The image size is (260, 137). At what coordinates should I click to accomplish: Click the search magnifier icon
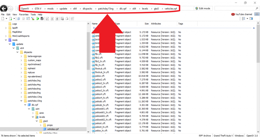tap(257, 8)
